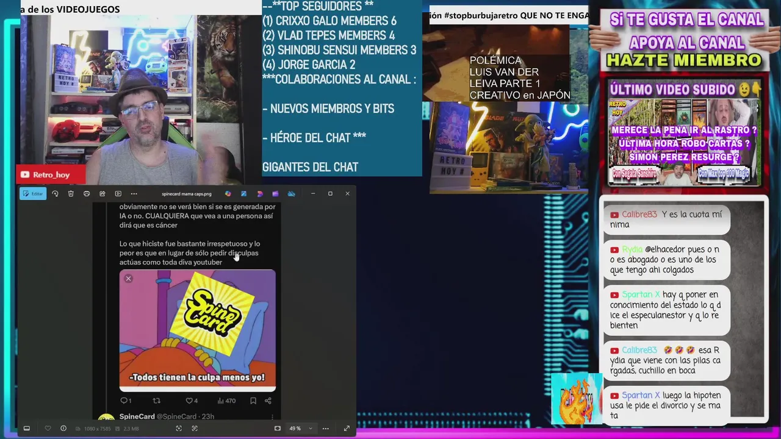
Task: Enter fullscreen with the expand arrows icon
Action: (347, 429)
